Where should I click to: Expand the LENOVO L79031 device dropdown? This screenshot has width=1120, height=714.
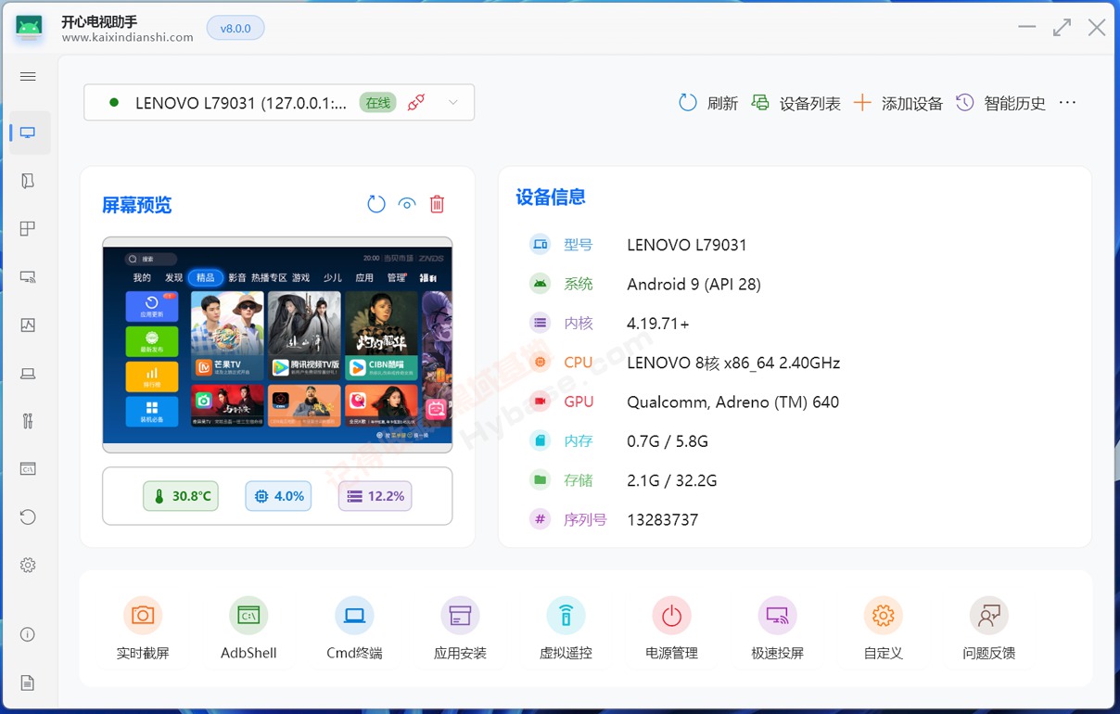click(x=453, y=103)
